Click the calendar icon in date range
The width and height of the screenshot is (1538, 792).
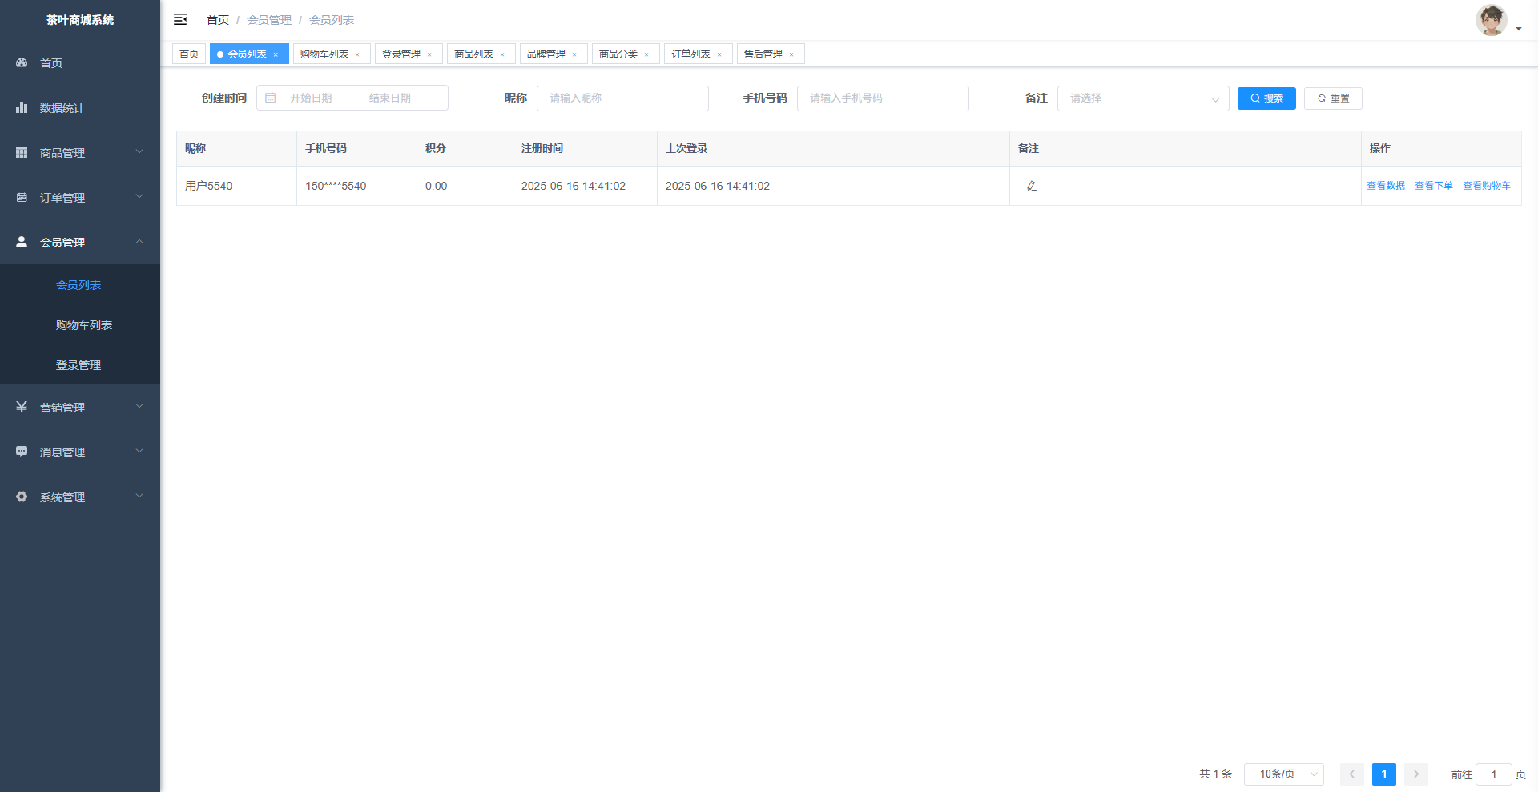271,98
